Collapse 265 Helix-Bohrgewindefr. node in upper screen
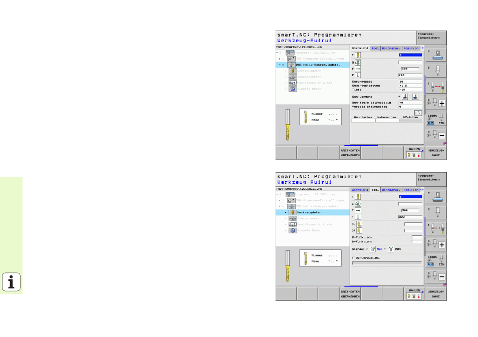 coord(280,65)
